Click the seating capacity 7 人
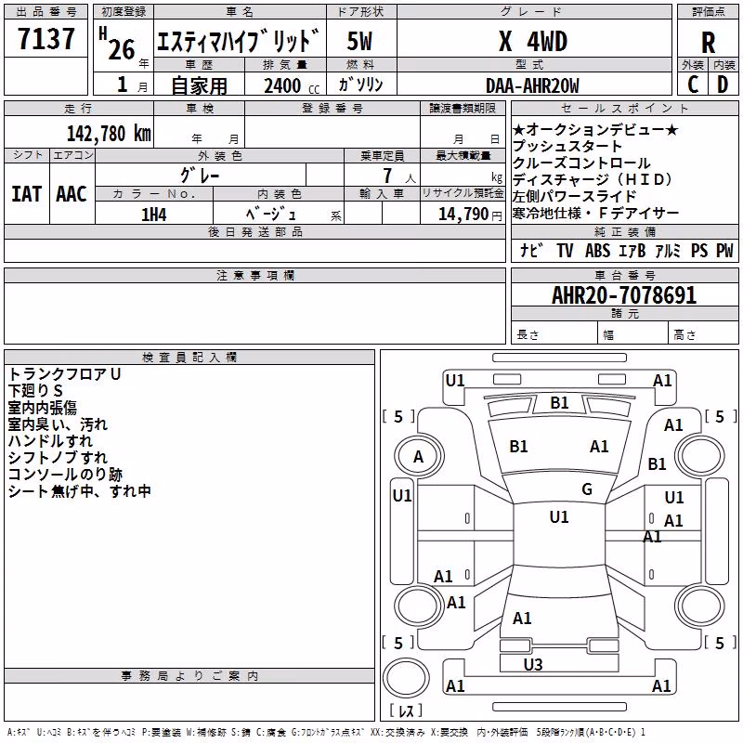 pos(399,176)
